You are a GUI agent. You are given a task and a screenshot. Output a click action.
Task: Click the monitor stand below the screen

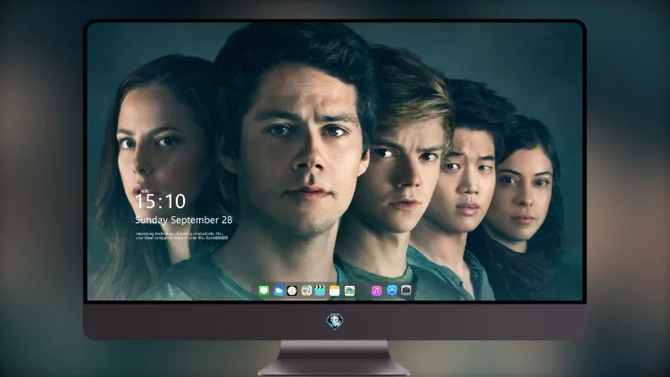click(x=334, y=358)
